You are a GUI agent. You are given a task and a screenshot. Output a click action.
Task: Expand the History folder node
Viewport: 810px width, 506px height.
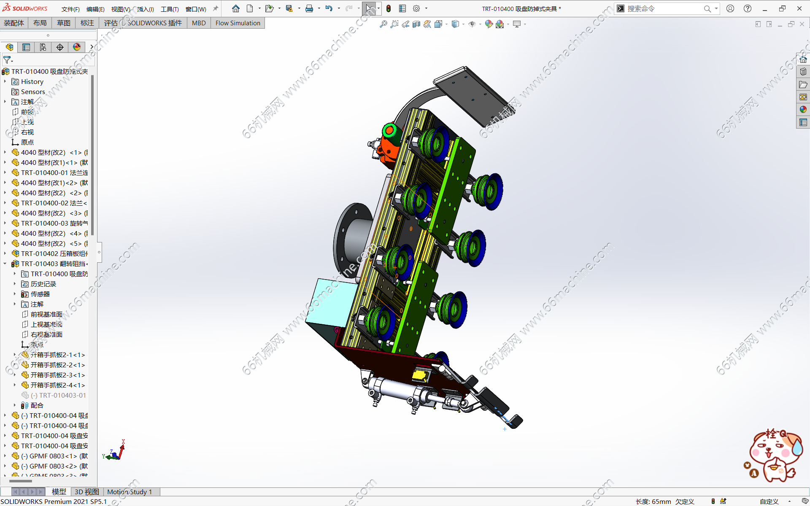coord(5,81)
